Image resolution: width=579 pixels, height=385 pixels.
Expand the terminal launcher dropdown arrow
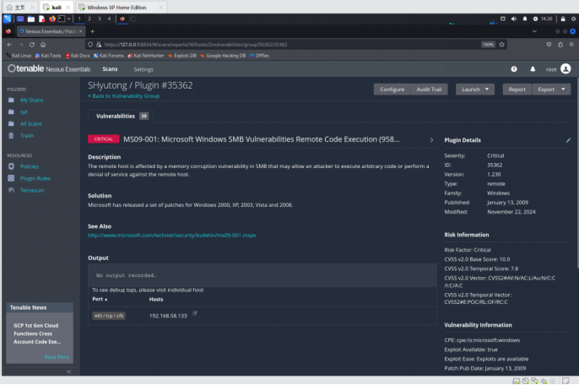click(x=68, y=19)
